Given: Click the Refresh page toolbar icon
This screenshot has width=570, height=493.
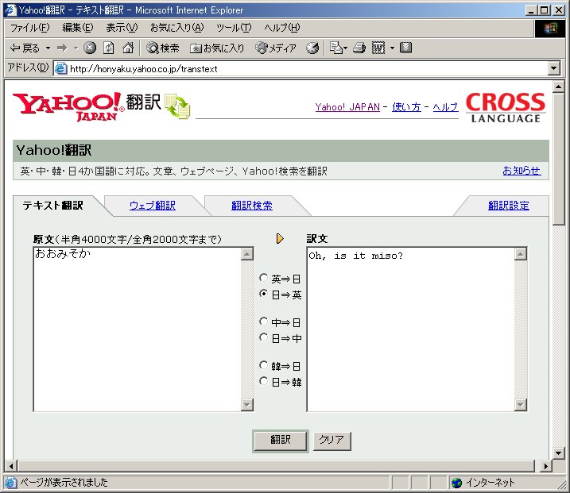Looking at the screenshot, I should coord(109,48).
